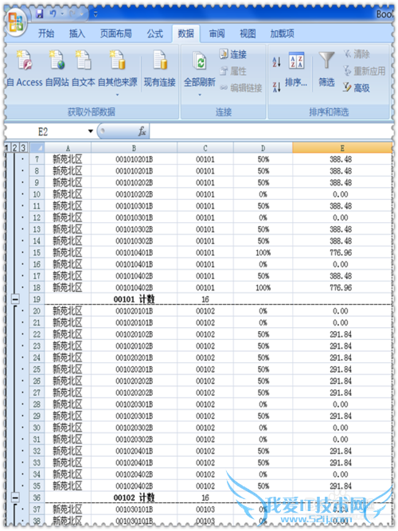Import data from text file (自文本)
The height and width of the screenshot is (531, 398).
coord(84,68)
